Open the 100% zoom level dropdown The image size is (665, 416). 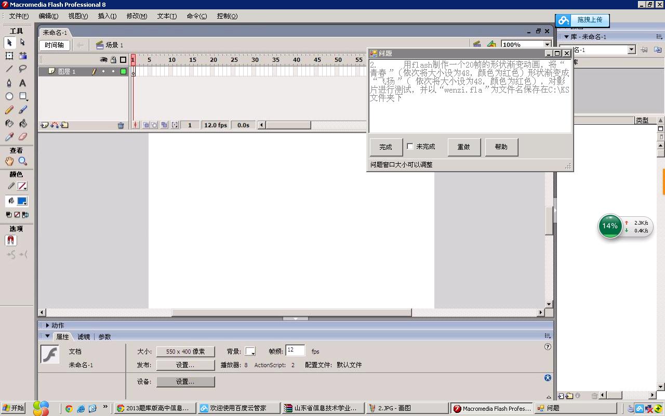pos(547,45)
